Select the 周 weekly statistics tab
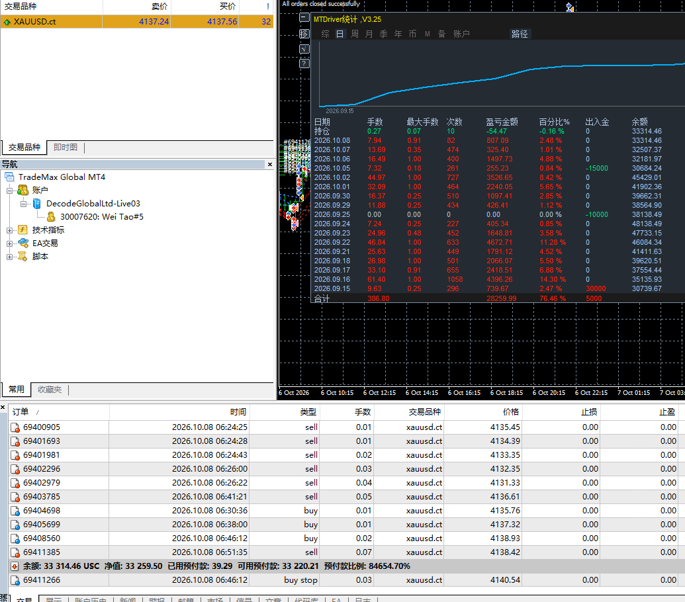The width and height of the screenshot is (685, 602). pos(355,34)
